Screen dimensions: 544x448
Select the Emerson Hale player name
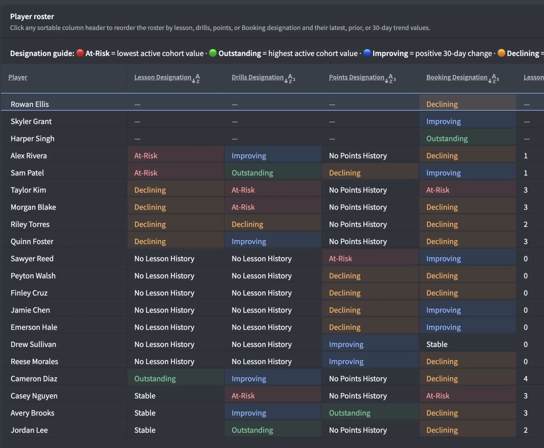point(34,327)
